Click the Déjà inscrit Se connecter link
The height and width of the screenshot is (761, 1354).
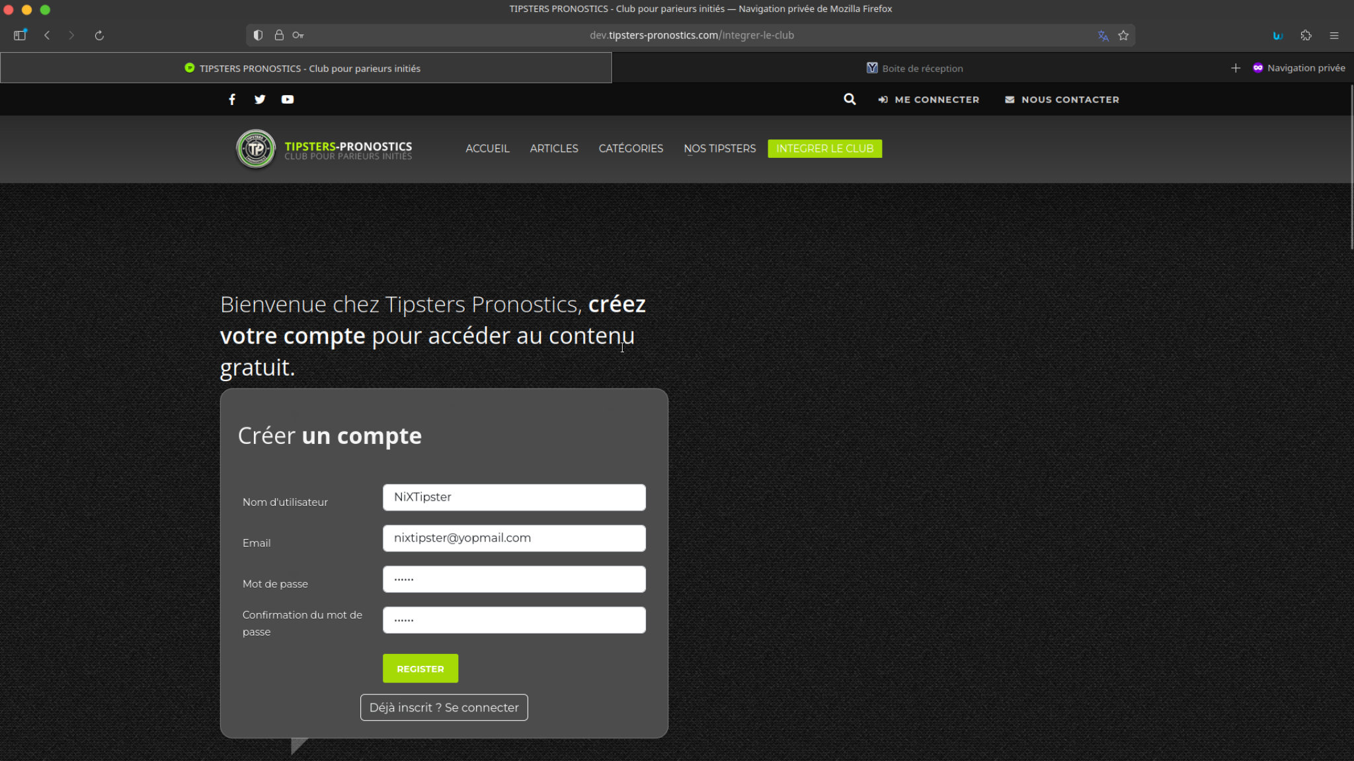[x=444, y=707]
